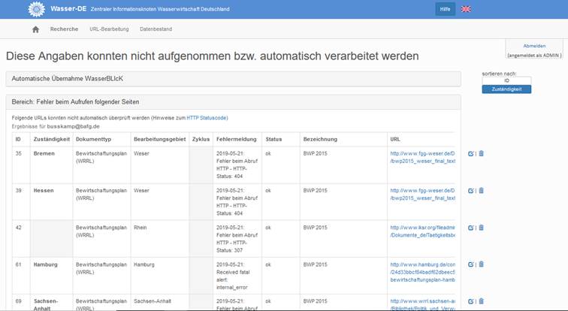Edit the Rhein entry with ID 42
Image resolution: width=568 pixels, height=311 pixels.
coord(470,227)
